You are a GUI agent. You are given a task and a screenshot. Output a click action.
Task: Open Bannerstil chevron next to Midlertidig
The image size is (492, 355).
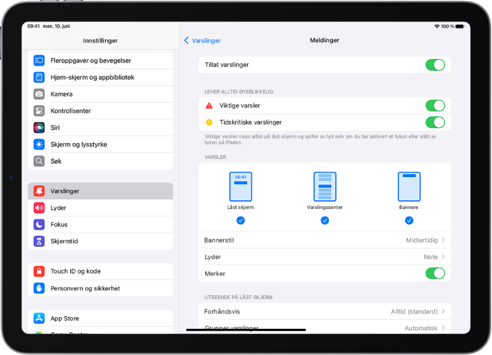pos(443,240)
